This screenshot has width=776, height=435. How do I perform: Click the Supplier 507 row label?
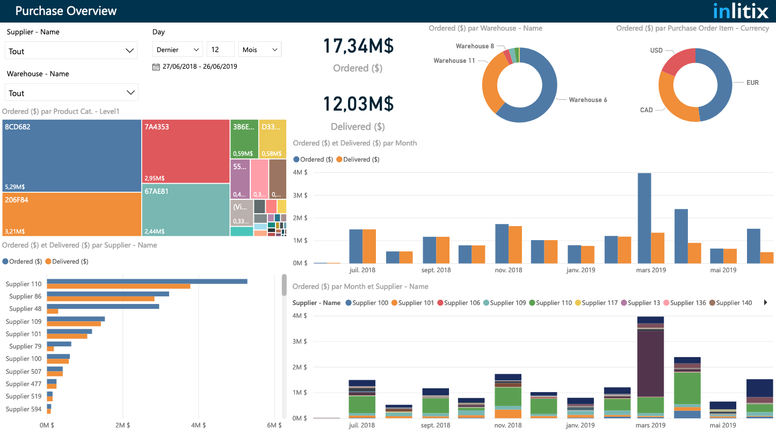tap(24, 372)
